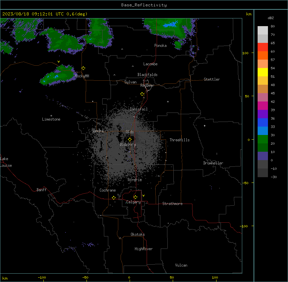The height and width of the screenshot is (282, 288).
Task: Click the Okotoks label
Action: coord(138,234)
